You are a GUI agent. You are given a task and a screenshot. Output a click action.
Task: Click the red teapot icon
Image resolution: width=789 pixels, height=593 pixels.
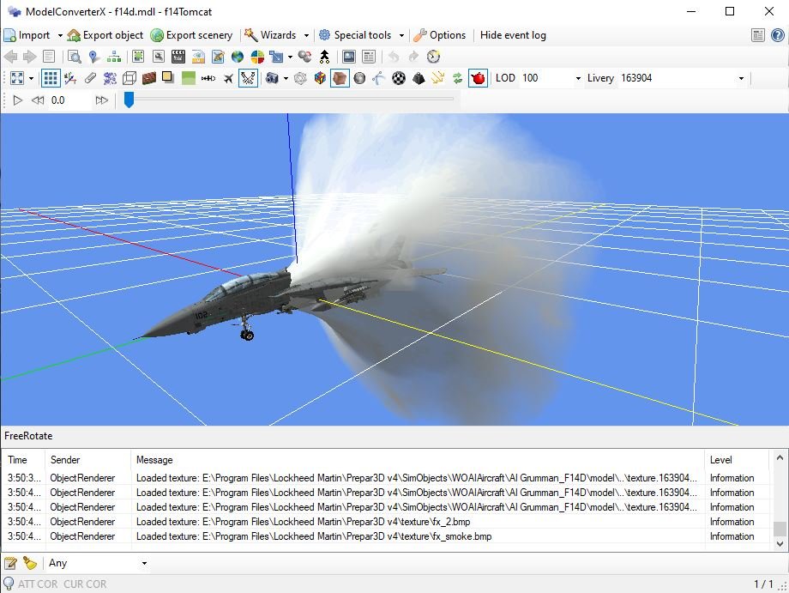point(478,78)
